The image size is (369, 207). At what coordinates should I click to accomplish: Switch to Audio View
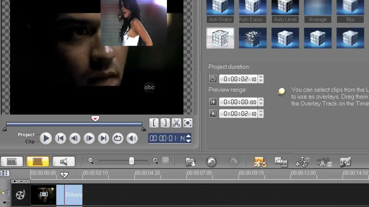point(63,162)
